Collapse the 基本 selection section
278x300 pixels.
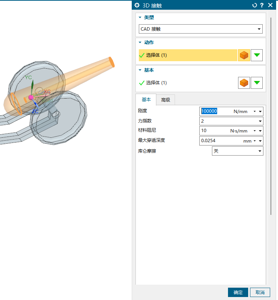point(140,70)
